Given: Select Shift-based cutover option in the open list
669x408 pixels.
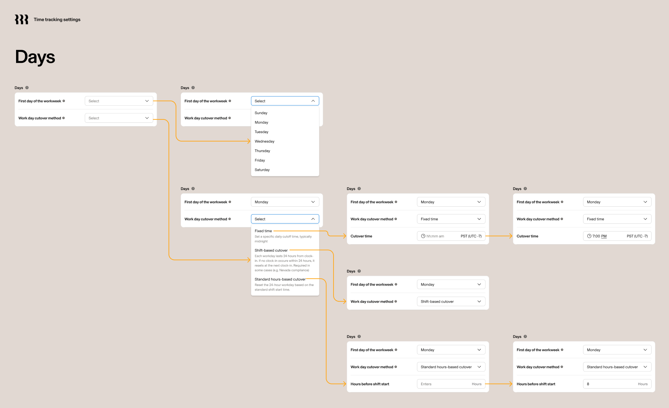Looking at the screenshot, I should [x=285, y=260].
